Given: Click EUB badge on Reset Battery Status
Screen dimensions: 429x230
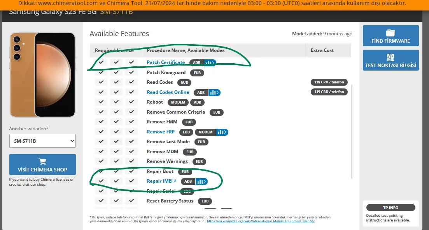Looking at the screenshot, I should coord(205,201).
